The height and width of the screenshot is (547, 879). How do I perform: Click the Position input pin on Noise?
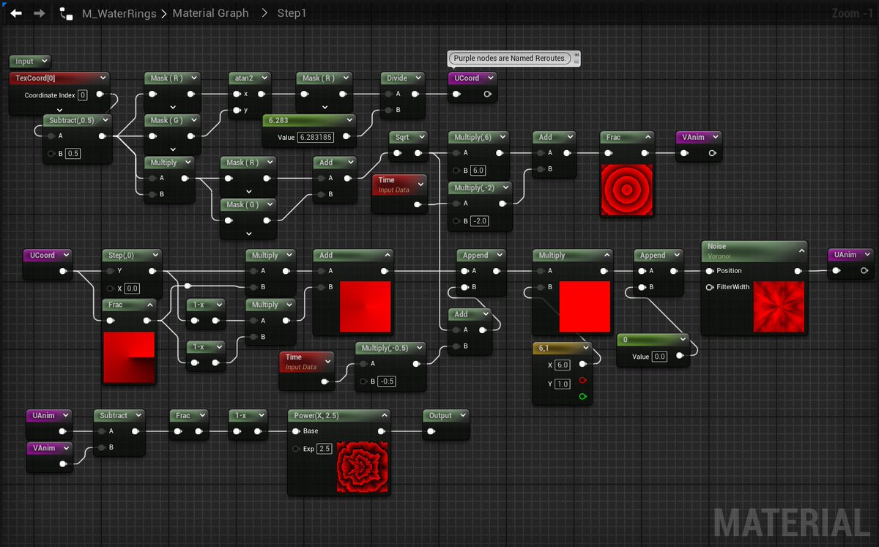pyautogui.click(x=709, y=271)
